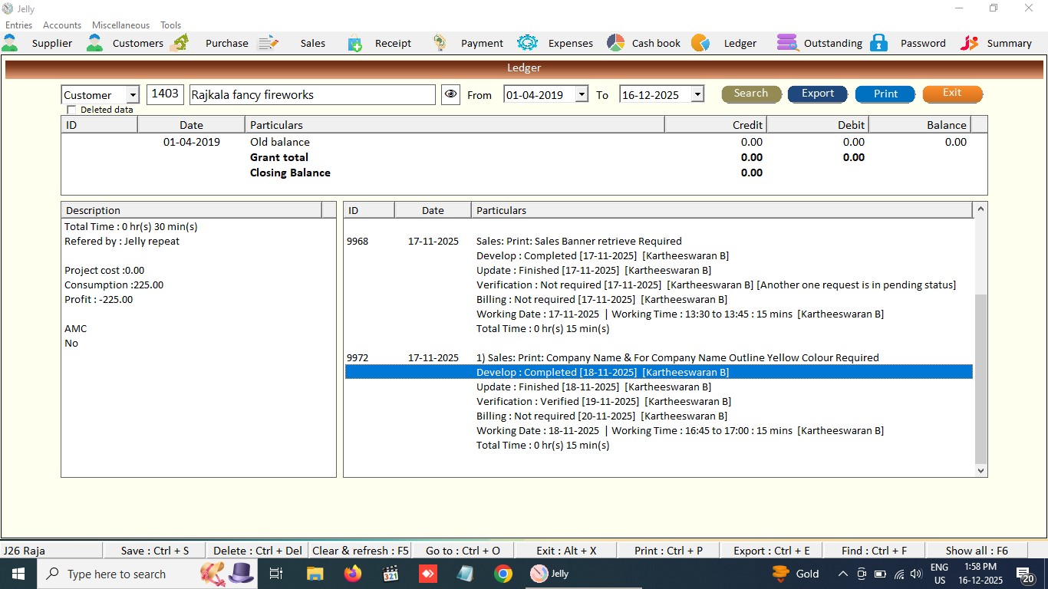Screen dimensions: 1048x589
Task: Open the From date picker dropdown
Action: [x=582, y=95]
